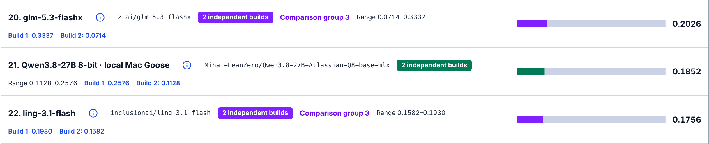The width and height of the screenshot is (709, 144).
Task: Open the info icon beside glm-5.3-flashx
Action: pos(100,17)
